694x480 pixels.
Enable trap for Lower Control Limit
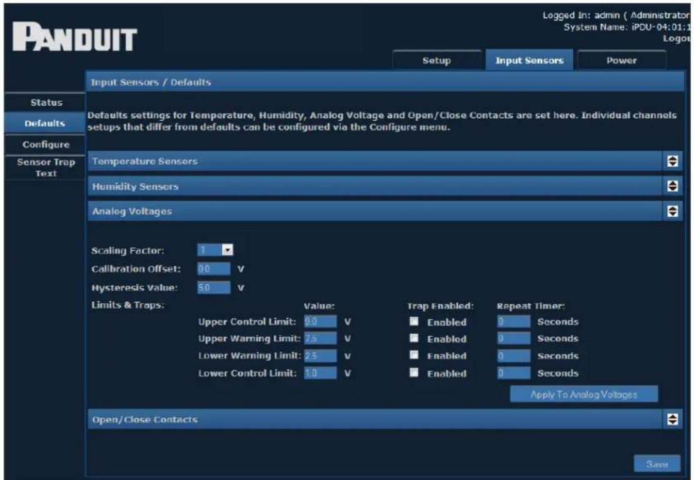pos(414,372)
